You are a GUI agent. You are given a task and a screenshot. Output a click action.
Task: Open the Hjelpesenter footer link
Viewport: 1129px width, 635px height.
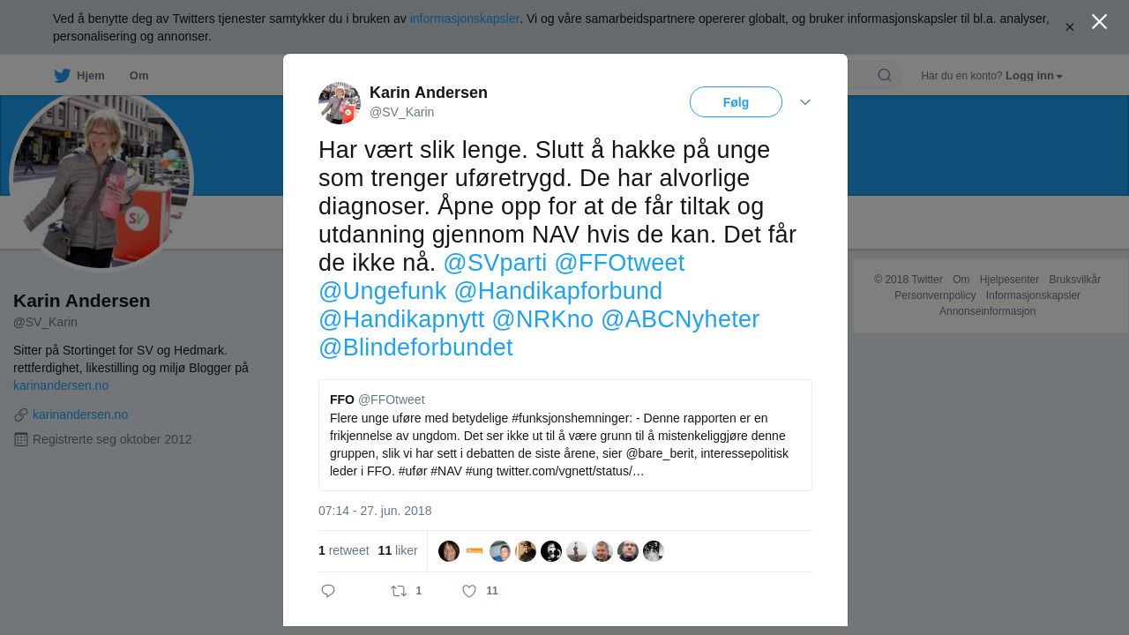pyautogui.click(x=1009, y=280)
